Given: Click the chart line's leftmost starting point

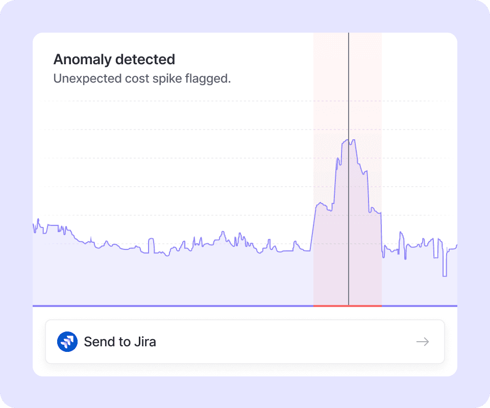Looking at the screenshot, I should pyautogui.click(x=34, y=224).
